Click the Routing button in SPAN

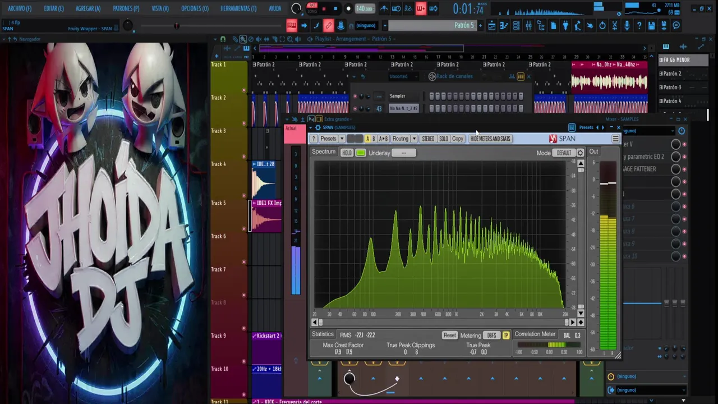pyautogui.click(x=401, y=139)
